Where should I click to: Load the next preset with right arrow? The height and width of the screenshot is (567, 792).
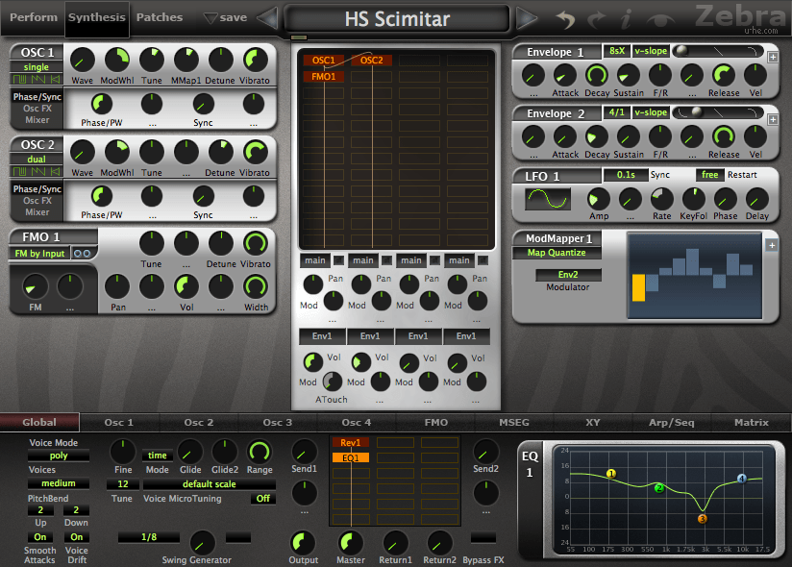[x=526, y=18]
